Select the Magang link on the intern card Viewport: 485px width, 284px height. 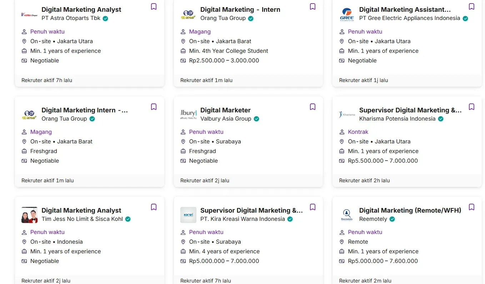click(200, 31)
